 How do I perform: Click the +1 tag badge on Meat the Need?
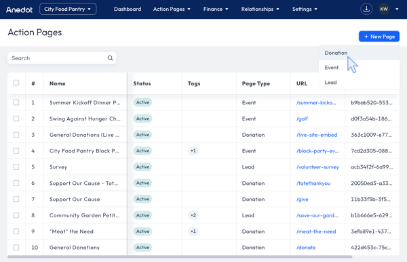(193, 231)
